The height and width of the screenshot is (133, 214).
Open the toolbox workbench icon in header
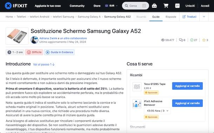coord(154,6)
